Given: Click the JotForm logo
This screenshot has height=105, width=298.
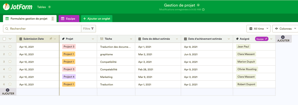Looking at the screenshot, I should [17, 7].
